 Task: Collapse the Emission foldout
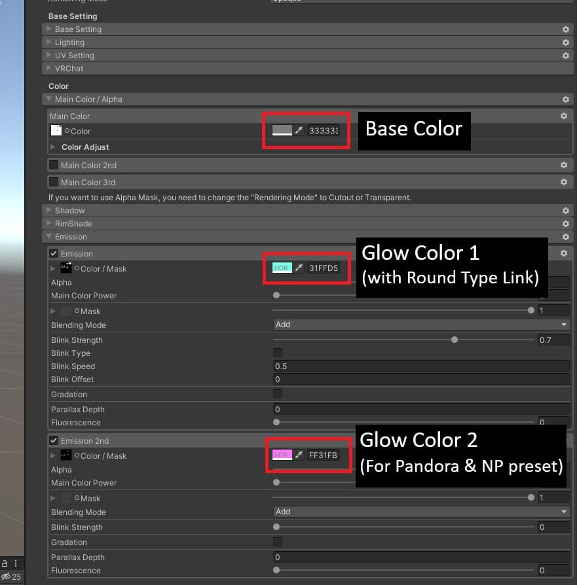(x=48, y=236)
